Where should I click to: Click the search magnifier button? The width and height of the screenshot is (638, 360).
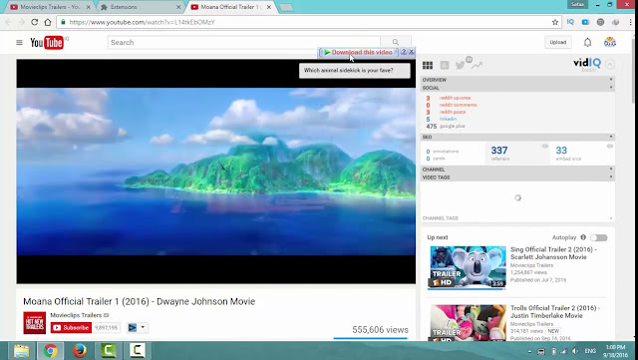pyautogui.click(x=396, y=42)
